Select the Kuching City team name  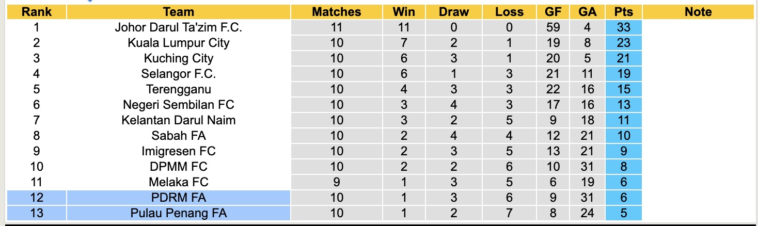coord(178,58)
